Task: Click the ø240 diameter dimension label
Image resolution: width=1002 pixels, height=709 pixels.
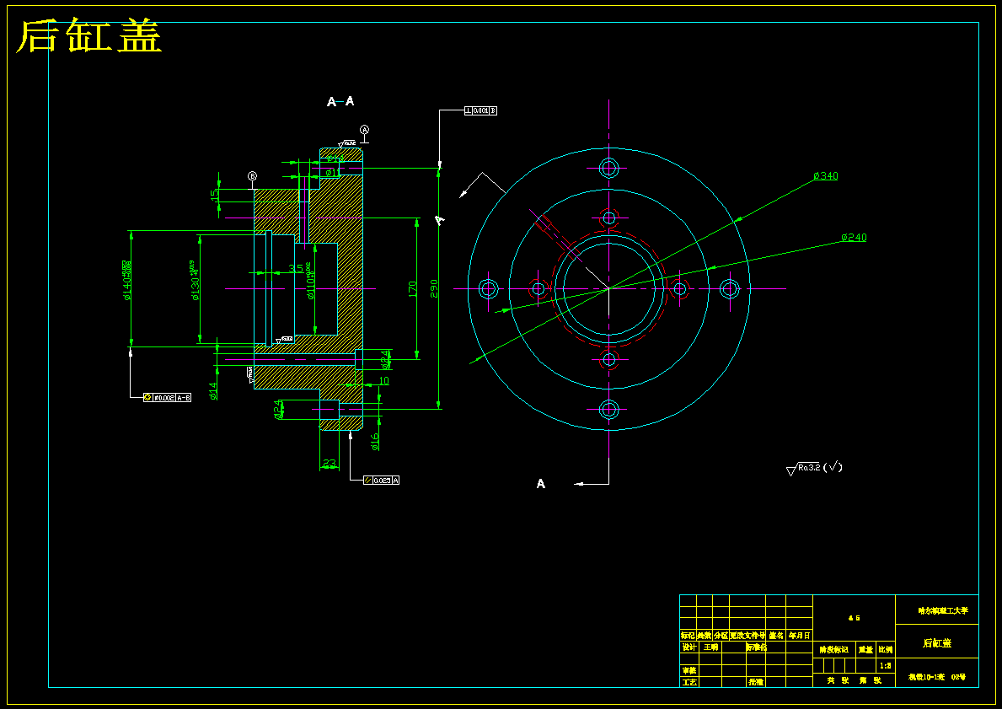Action: 854,237
